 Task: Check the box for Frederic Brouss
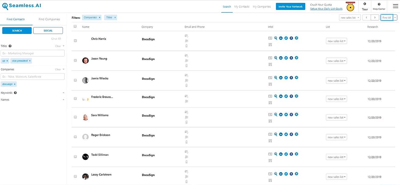[75, 99]
